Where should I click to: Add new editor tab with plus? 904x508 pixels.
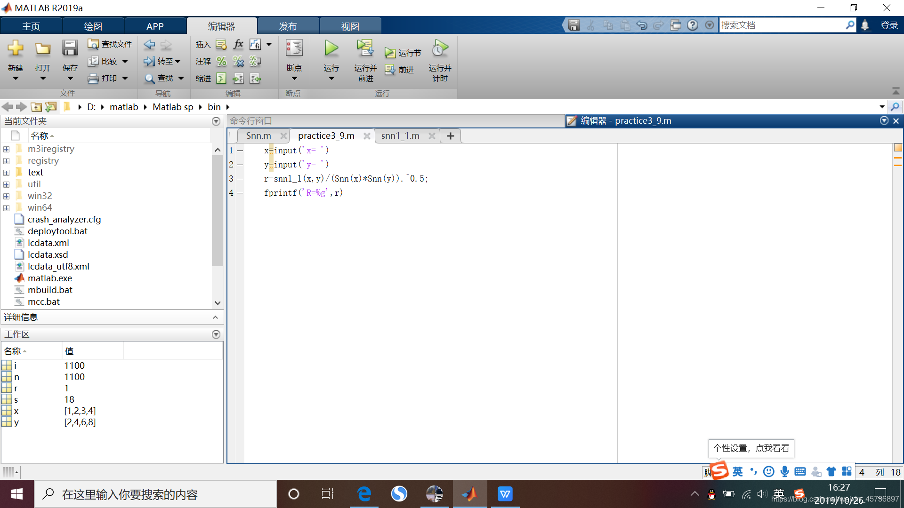pyautogui.click(x=451, y=136)
